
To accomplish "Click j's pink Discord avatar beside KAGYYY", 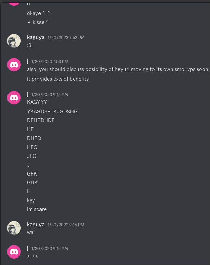I will pos(14,98).
